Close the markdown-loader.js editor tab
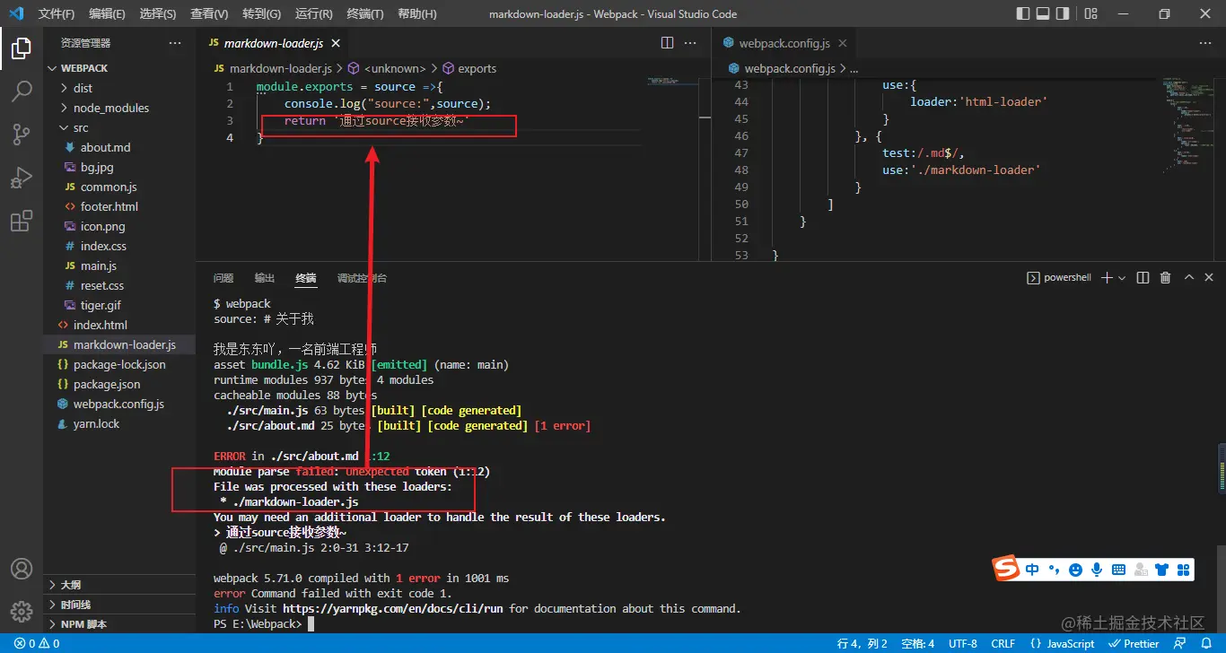This screenshot has width=1226, height=653. pyautogui.click(x=336, y=43)
